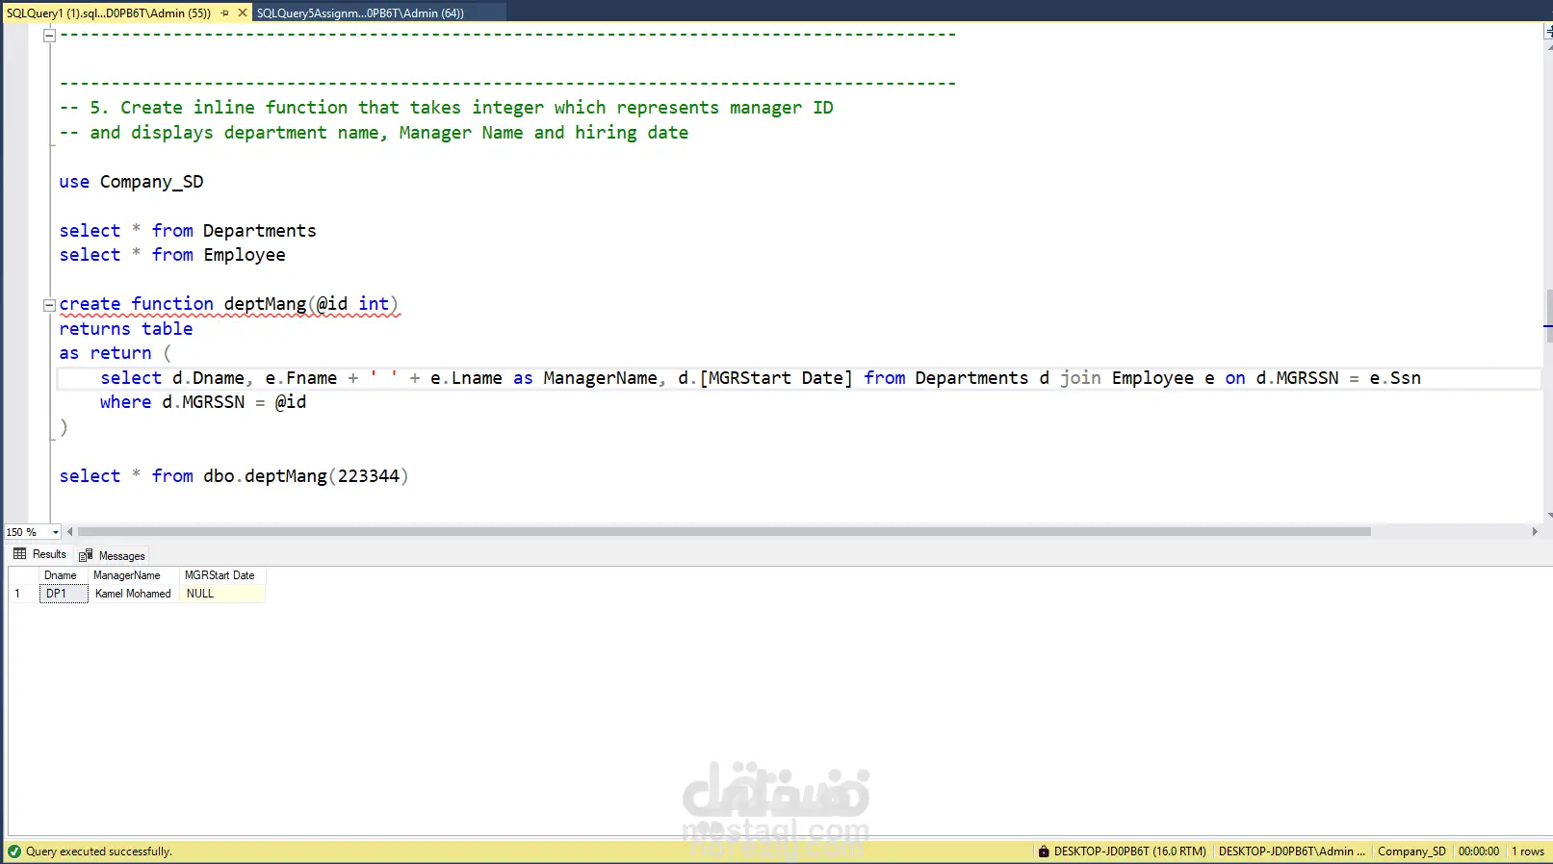Click '[MGRStart Date]' in the select statement
Screen dimensions: 1553x864
(x=776, y=378)
